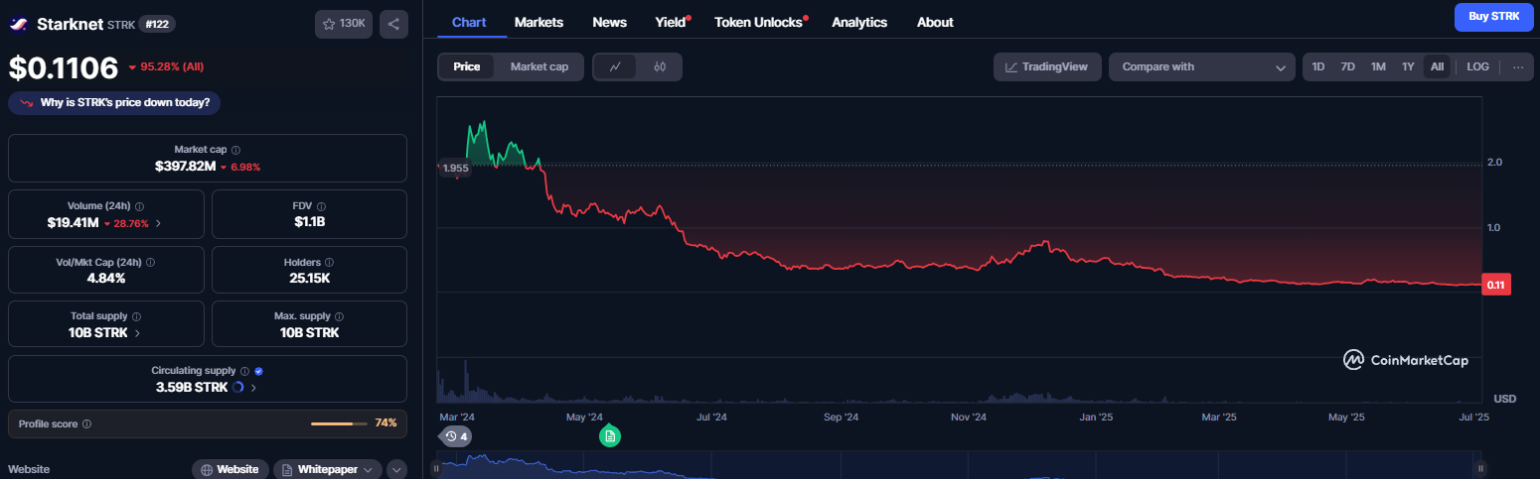Click the Profile score info icon
The width and height of the screenshot is (1540, 479).
point(86,423)
